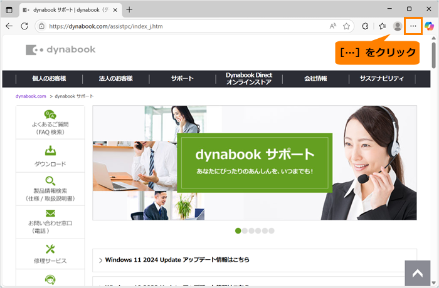Click the Read aloud icon in the address bar
This screenshot has height=288, width=439.
332,26
